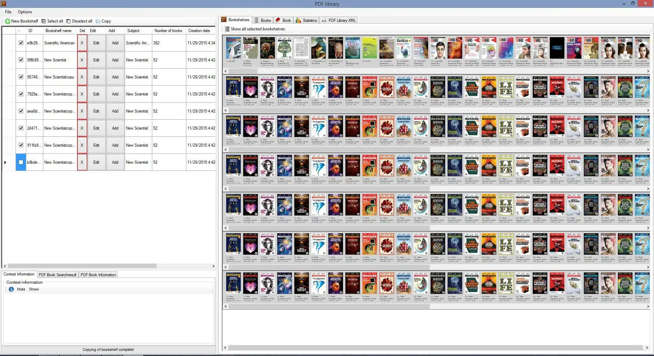This screenshot has height=356, width=654.
Task: Click the Subject column header
Action: click(138, 31)
